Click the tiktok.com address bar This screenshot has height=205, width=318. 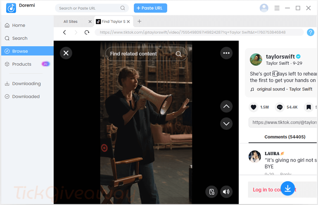coord(199,32)
